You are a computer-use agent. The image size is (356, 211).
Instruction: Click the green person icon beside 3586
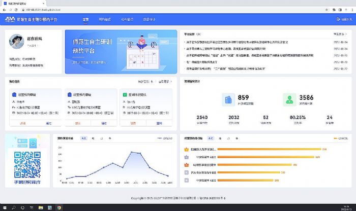coord(289,100)
